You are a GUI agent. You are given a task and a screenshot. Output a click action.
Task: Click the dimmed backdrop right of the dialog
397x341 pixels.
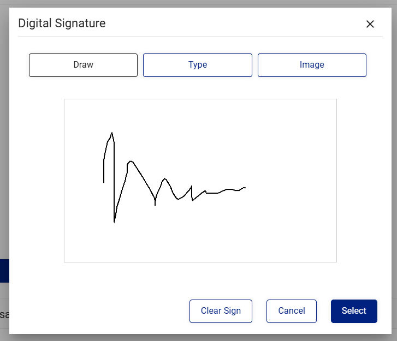coord(394,170)
